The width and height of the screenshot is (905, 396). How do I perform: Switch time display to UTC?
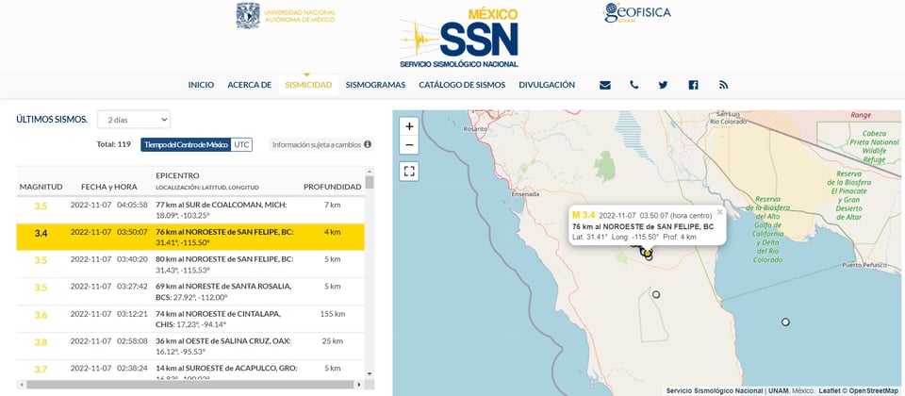tap(241, 145)
